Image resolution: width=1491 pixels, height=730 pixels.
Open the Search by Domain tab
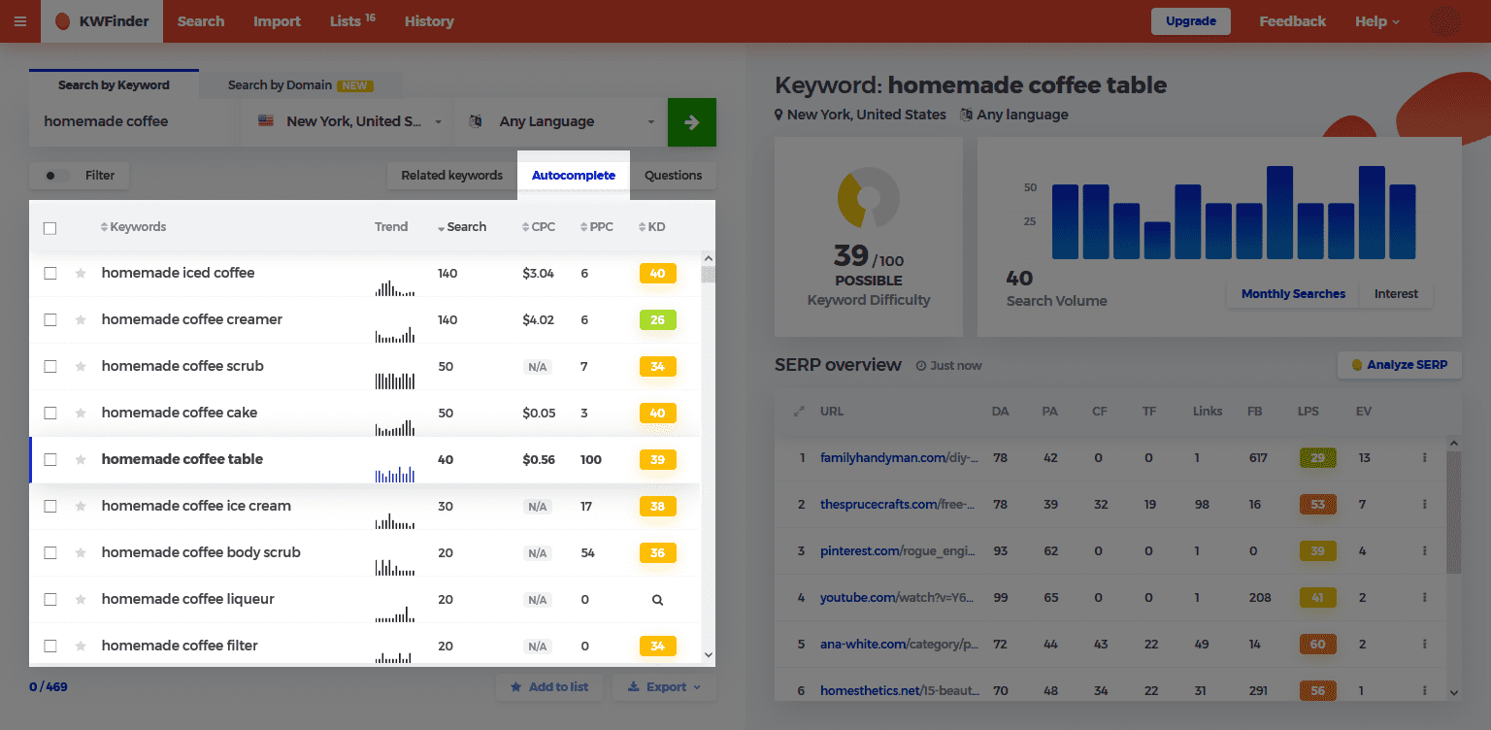tap(300, 85)
